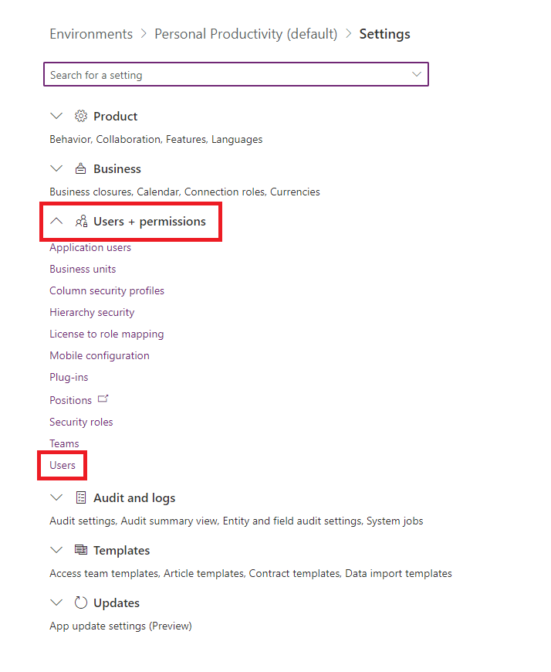Collapse the Users + permissions section chevron
Viewport: 551px width, 672px height.
[56, 221]
